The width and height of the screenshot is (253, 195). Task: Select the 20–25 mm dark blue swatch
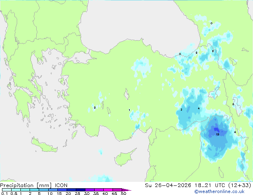tap(71, 190)
